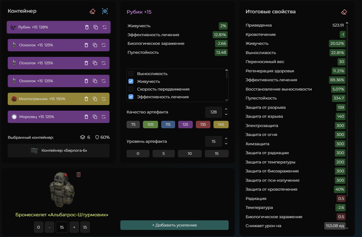Image resolution: width=362 pixels, height=237 pixels.
Task: Toggle the eye visibility icon in Контейнер header
Action: coord(105,11)
